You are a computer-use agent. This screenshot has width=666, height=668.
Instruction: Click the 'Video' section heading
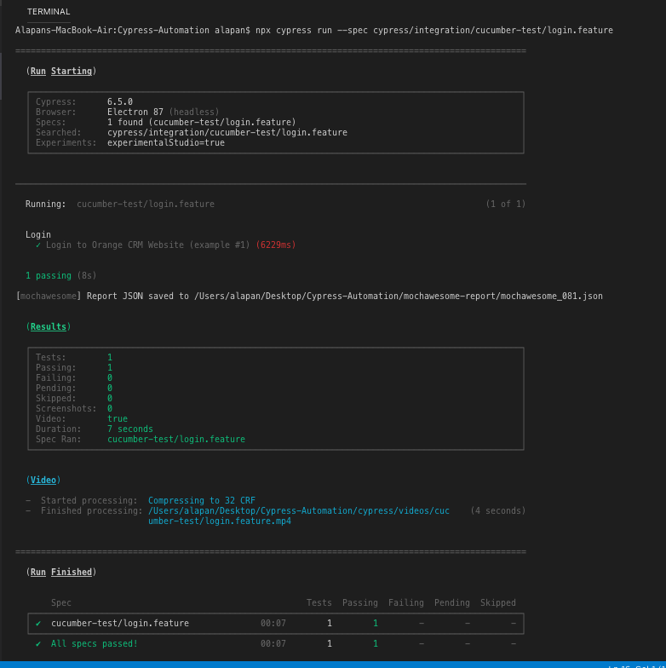click(x=43, y=481)
